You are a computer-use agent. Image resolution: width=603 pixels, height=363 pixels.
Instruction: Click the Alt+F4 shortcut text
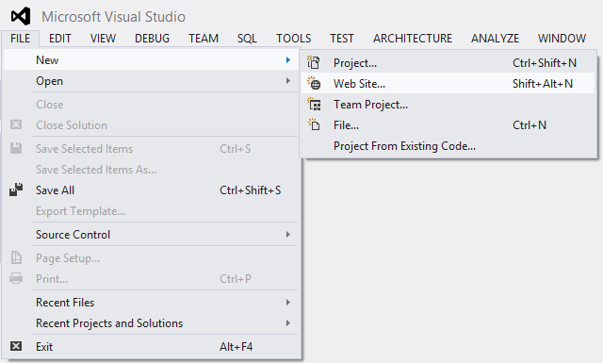coord(236,347)
